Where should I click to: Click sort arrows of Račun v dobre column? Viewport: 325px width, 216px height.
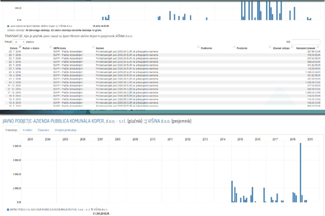[x=51, y=47]
